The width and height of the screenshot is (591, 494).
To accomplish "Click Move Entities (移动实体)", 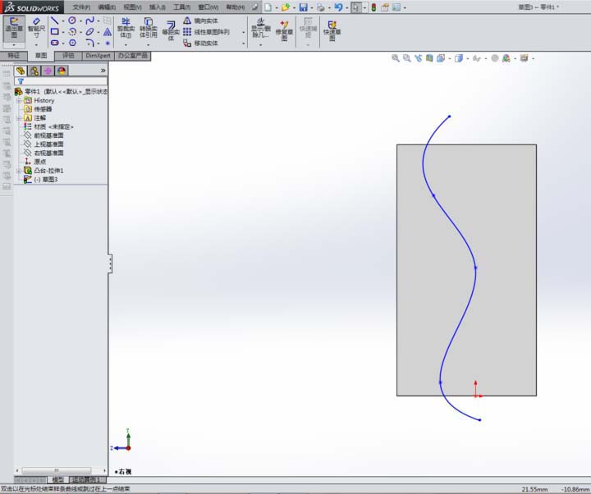I will click(200, 43).
